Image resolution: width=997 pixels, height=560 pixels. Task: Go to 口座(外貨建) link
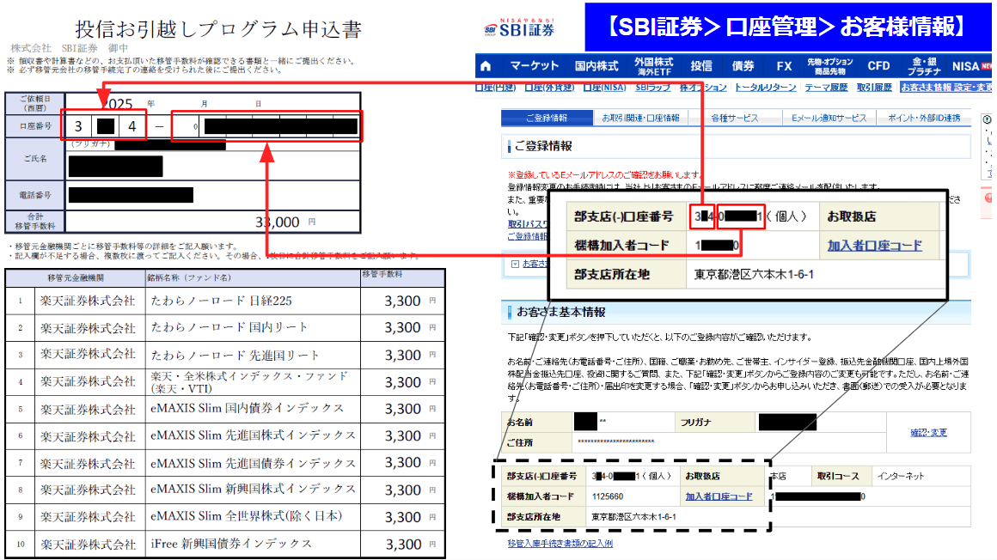click(549, 88)
